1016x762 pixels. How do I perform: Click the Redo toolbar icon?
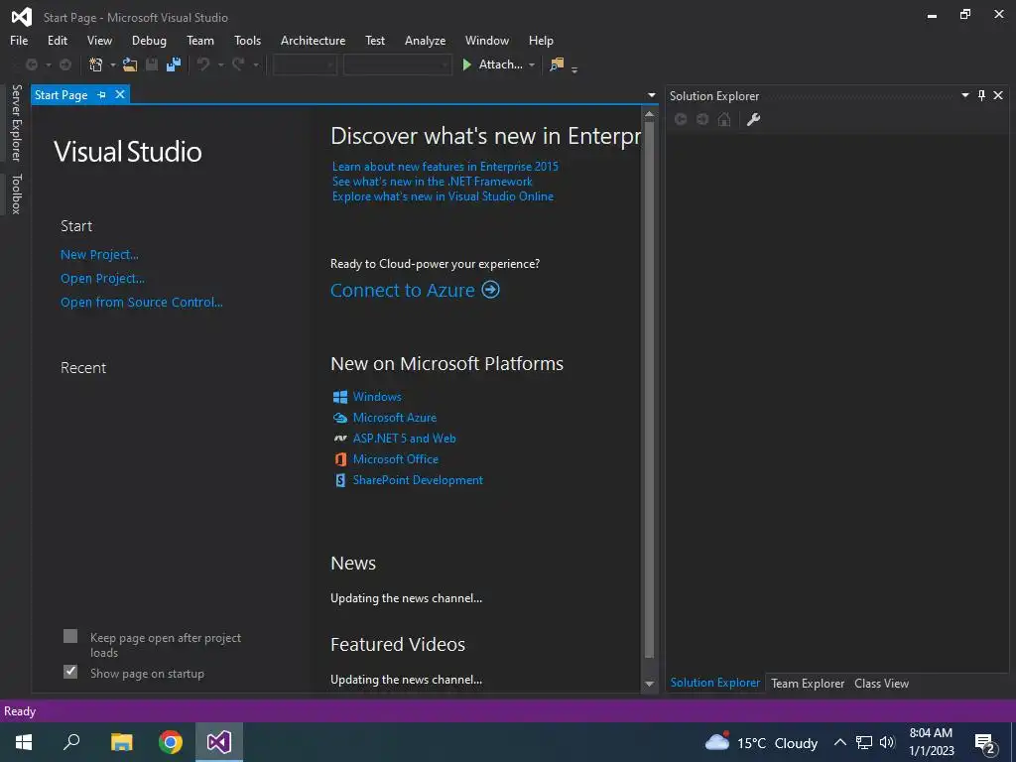[x=238, y=64]
